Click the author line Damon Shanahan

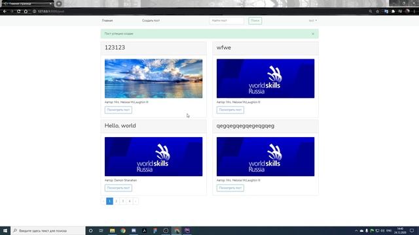click(x=120, y=180)
